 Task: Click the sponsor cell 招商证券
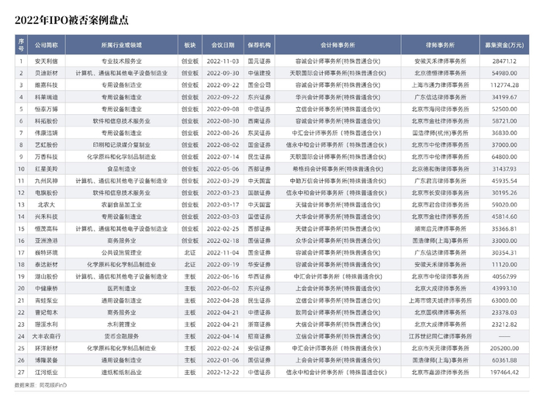tap(259, 336)
